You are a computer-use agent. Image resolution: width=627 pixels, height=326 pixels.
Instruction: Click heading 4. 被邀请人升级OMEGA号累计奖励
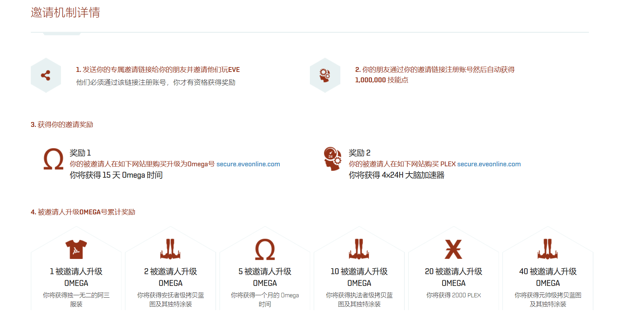pyautogui.click(x=83, y=212)
